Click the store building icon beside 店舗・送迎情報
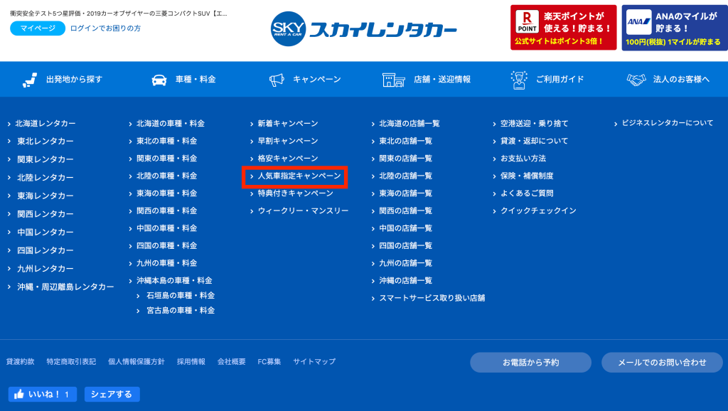Screen dimensions: 728x411 393,80
